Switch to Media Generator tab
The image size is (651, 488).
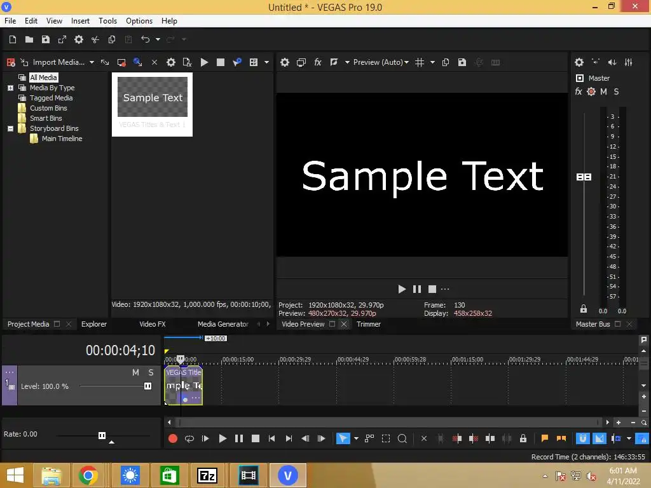click(x=223, y=324)
